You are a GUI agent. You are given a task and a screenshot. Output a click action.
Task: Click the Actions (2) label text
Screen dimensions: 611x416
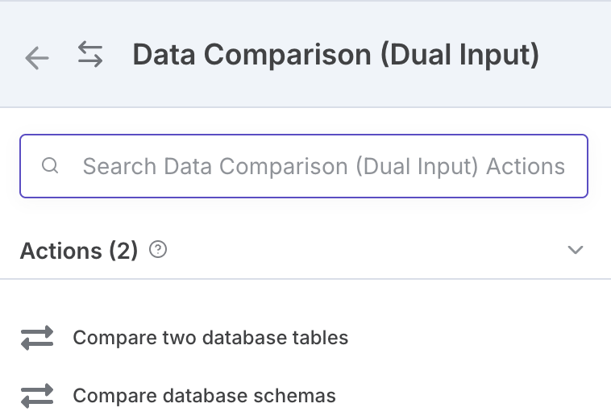(79, 251)
